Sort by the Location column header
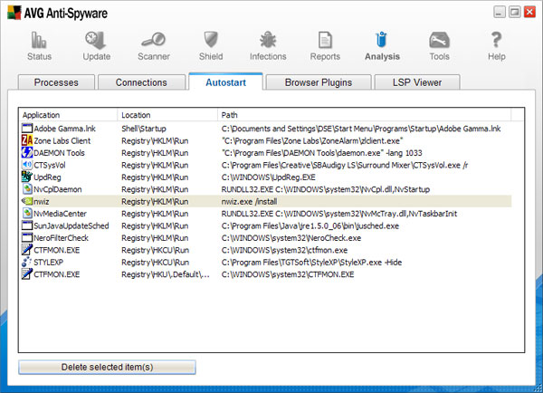Screen dimensions: 543x393 point(167,115)
